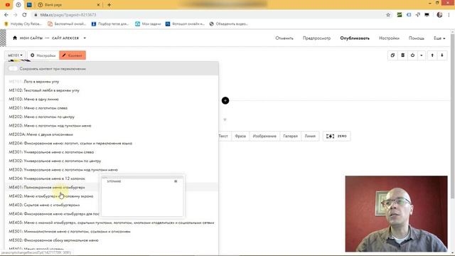455x256 pixels.
Task: Bookmark this page with star icon
Action: (x=388, y=15)
